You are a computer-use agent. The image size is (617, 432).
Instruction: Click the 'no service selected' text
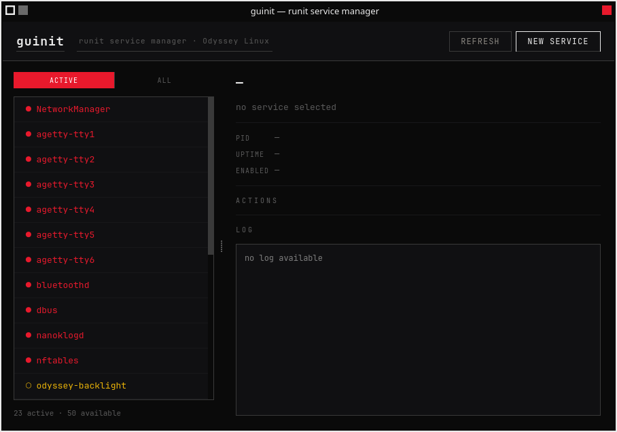[286, 107]
